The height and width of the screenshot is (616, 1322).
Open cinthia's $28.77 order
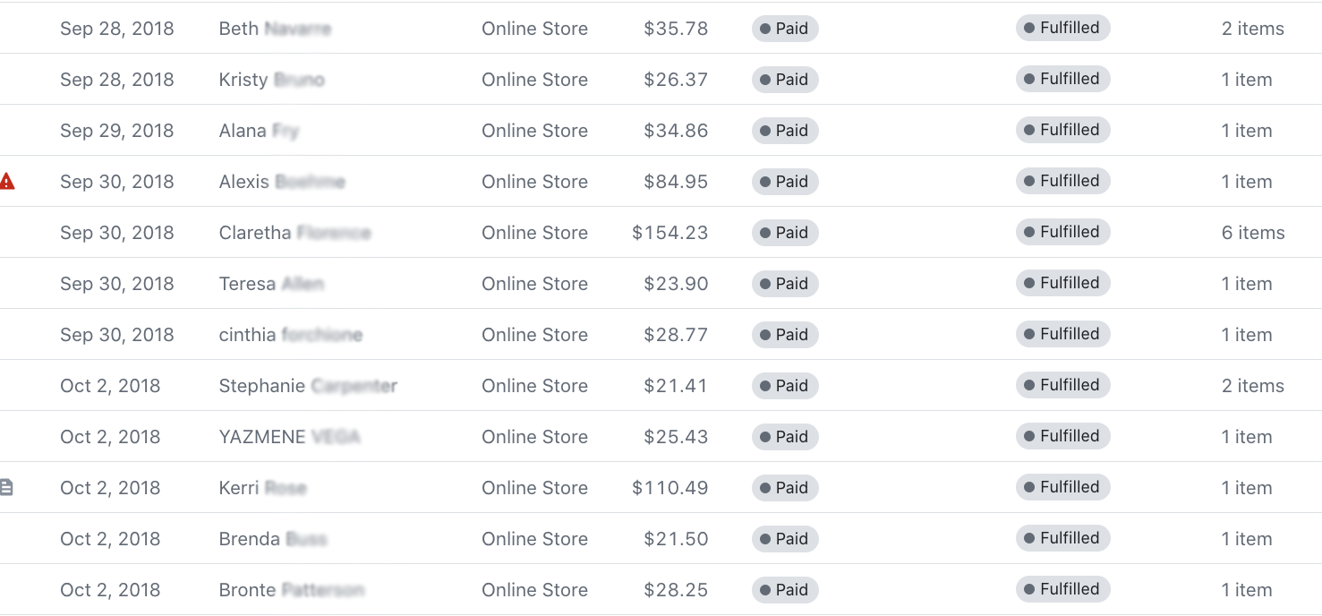tap(661, 335)
